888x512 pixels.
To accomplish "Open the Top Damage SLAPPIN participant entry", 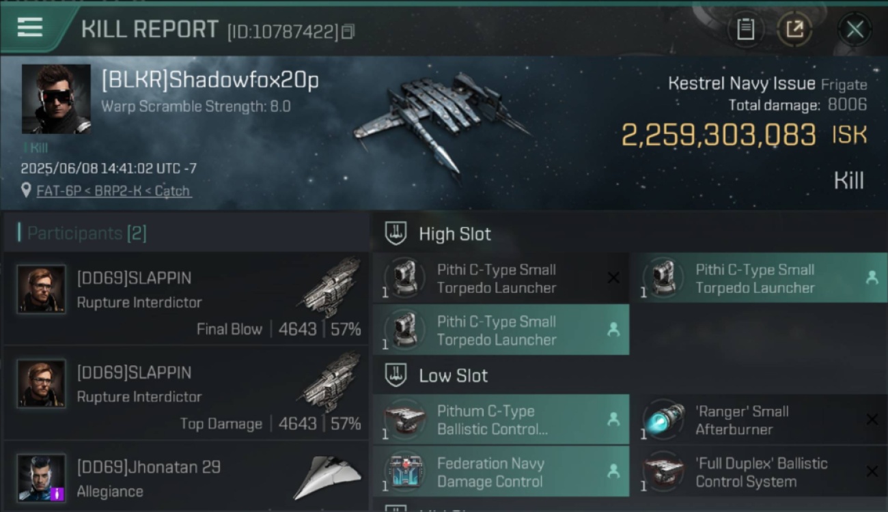I will click(186, 393).
